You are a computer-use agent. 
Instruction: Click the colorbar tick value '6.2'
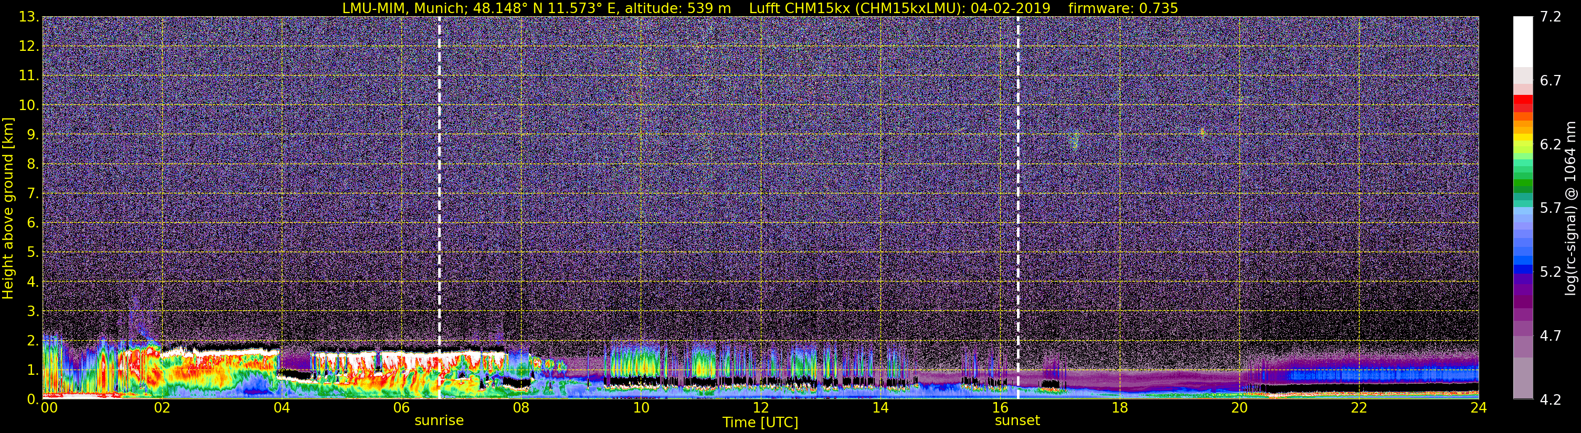[1551, 145]
